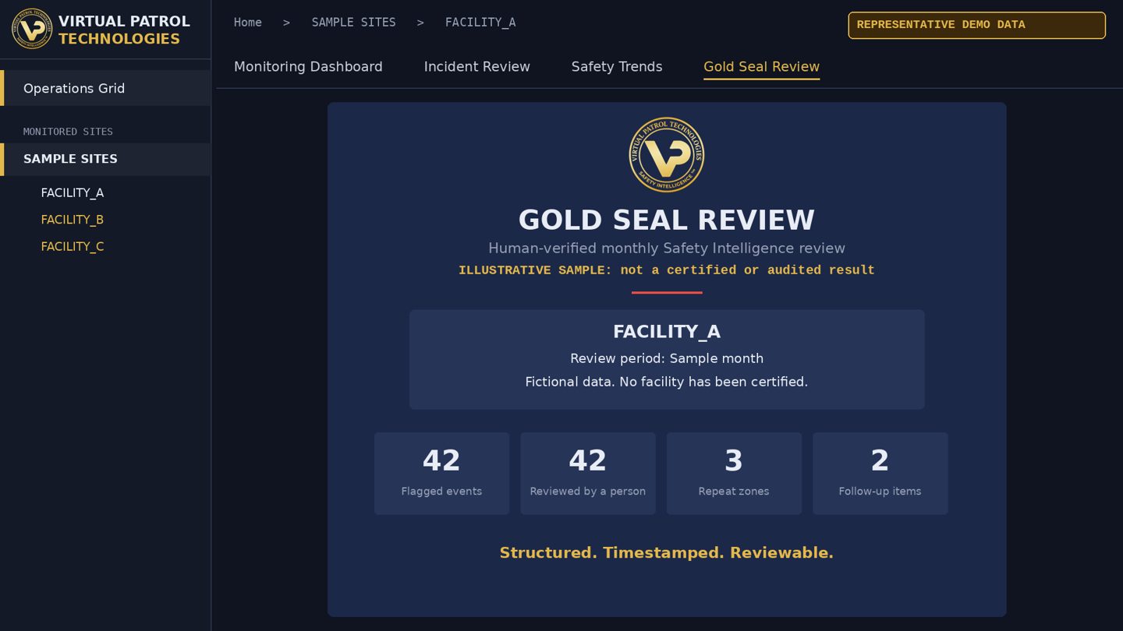Click 'Human-verified monthly Safety Intelligence review' subtitle
Viewport: 1123px width, 631px height.
coord(667,248)
